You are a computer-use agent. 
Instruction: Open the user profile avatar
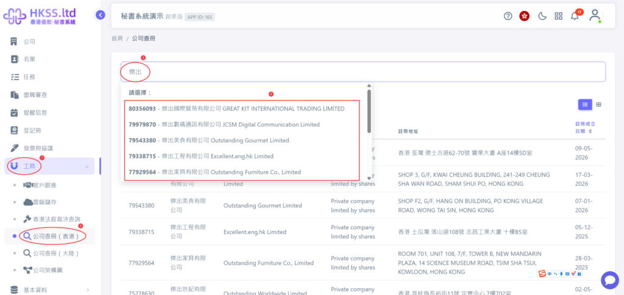pos(595,16)
